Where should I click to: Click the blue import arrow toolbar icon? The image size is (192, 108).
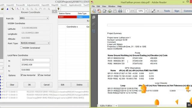point(7,9)
